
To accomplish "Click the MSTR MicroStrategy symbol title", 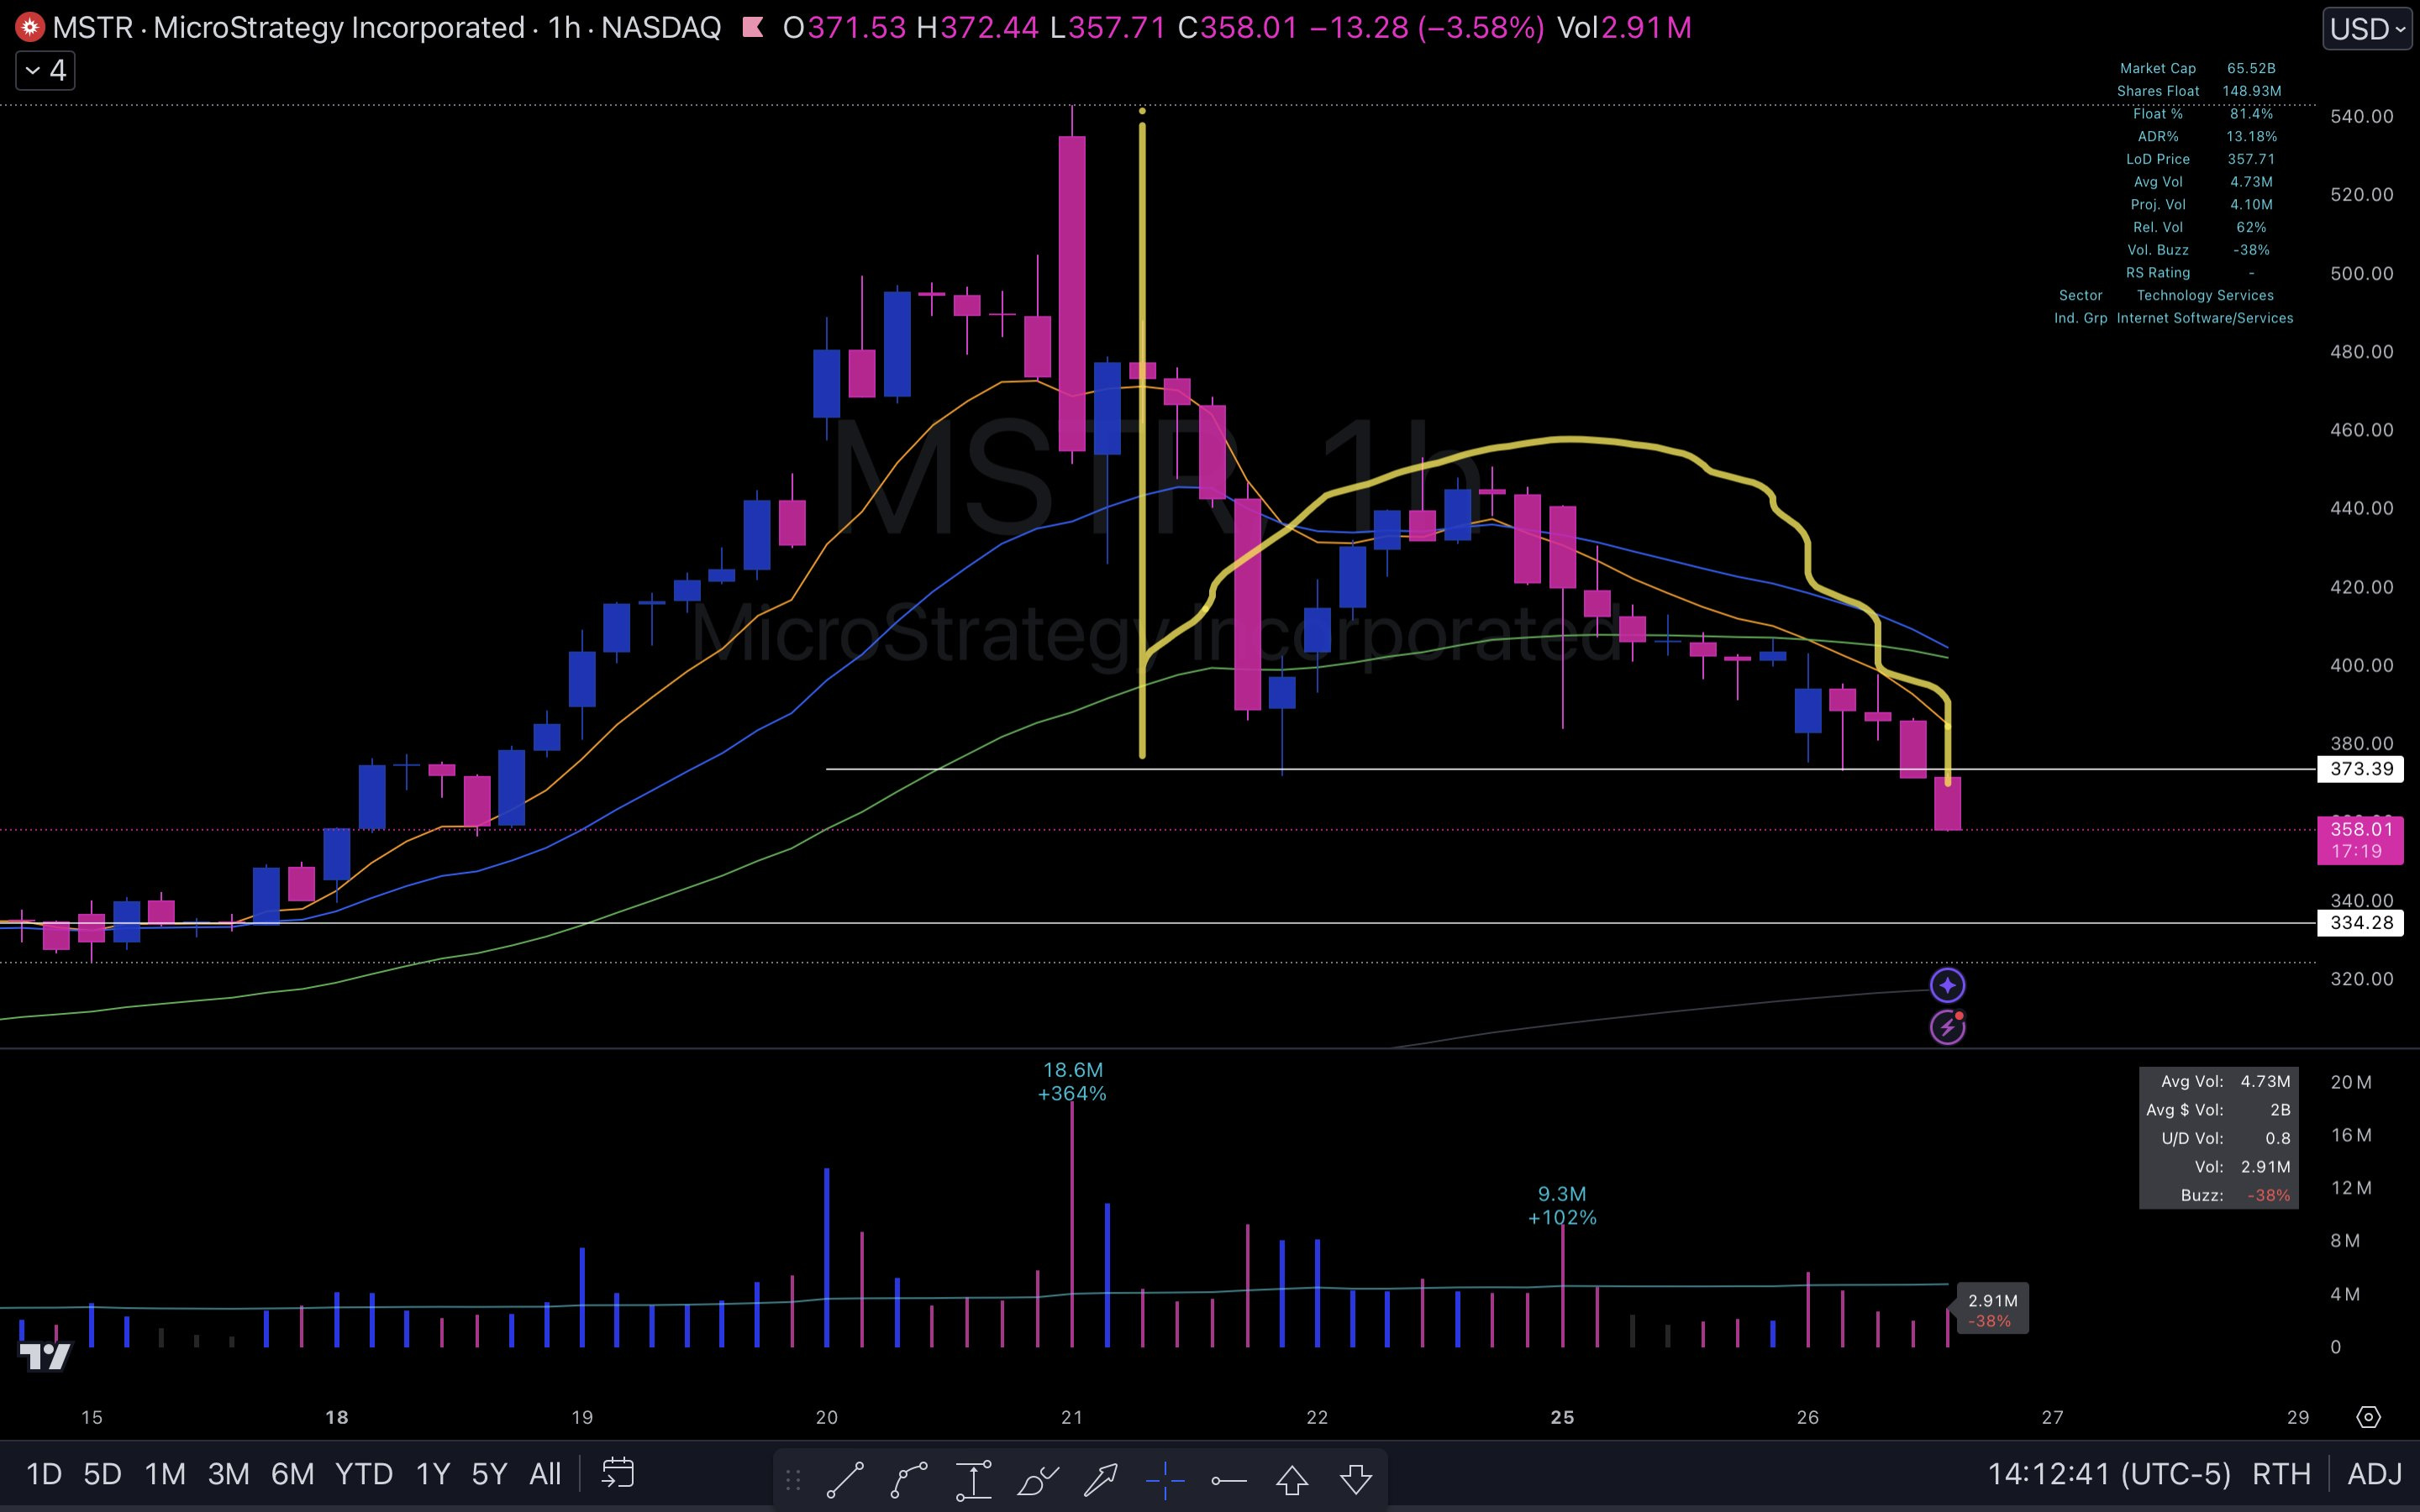I will pyautogui.click(x=288, y=27).
